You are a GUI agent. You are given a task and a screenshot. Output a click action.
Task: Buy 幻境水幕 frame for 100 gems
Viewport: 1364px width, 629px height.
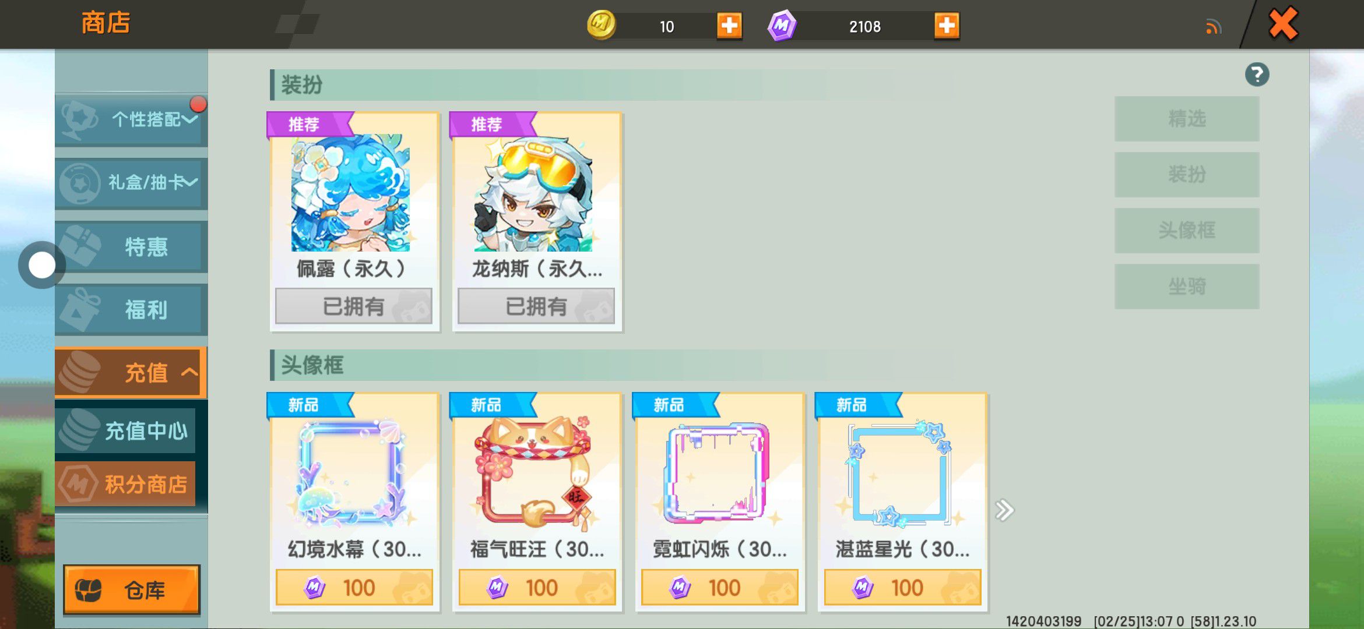click(354, 588)
